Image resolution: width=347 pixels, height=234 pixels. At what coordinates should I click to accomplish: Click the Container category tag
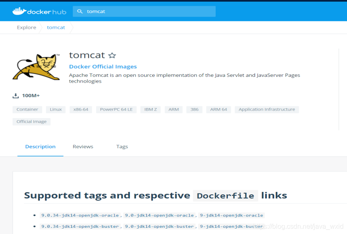click(27, 110)
